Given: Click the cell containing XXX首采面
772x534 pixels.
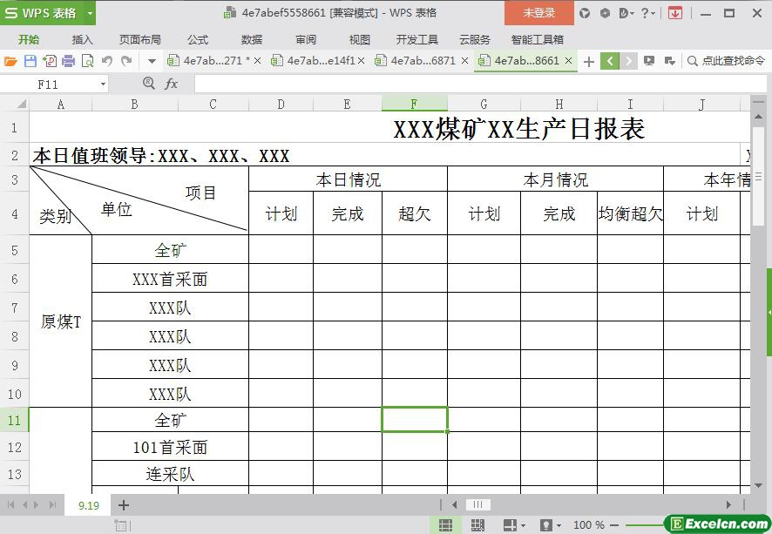Looking at the screenshot, I should (170, 279).
